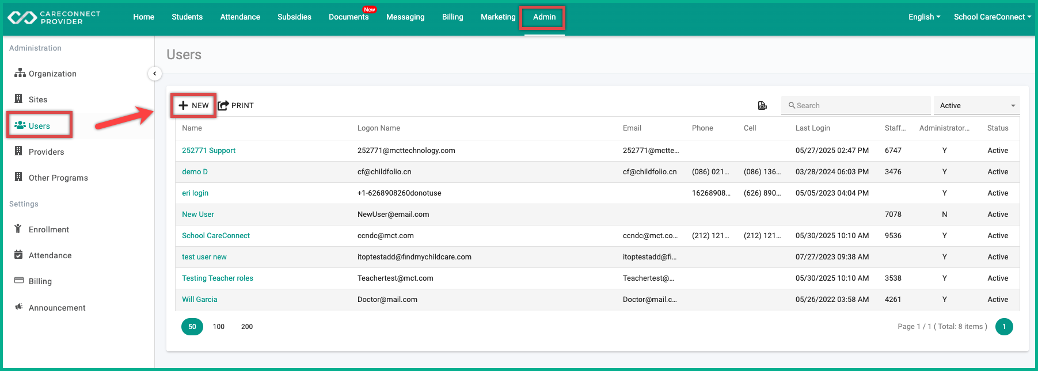This screenshot has width=1038, height=371.
Task: Open the Sites sidebar item
Action: pyautogui.click(x=31, y=100)
